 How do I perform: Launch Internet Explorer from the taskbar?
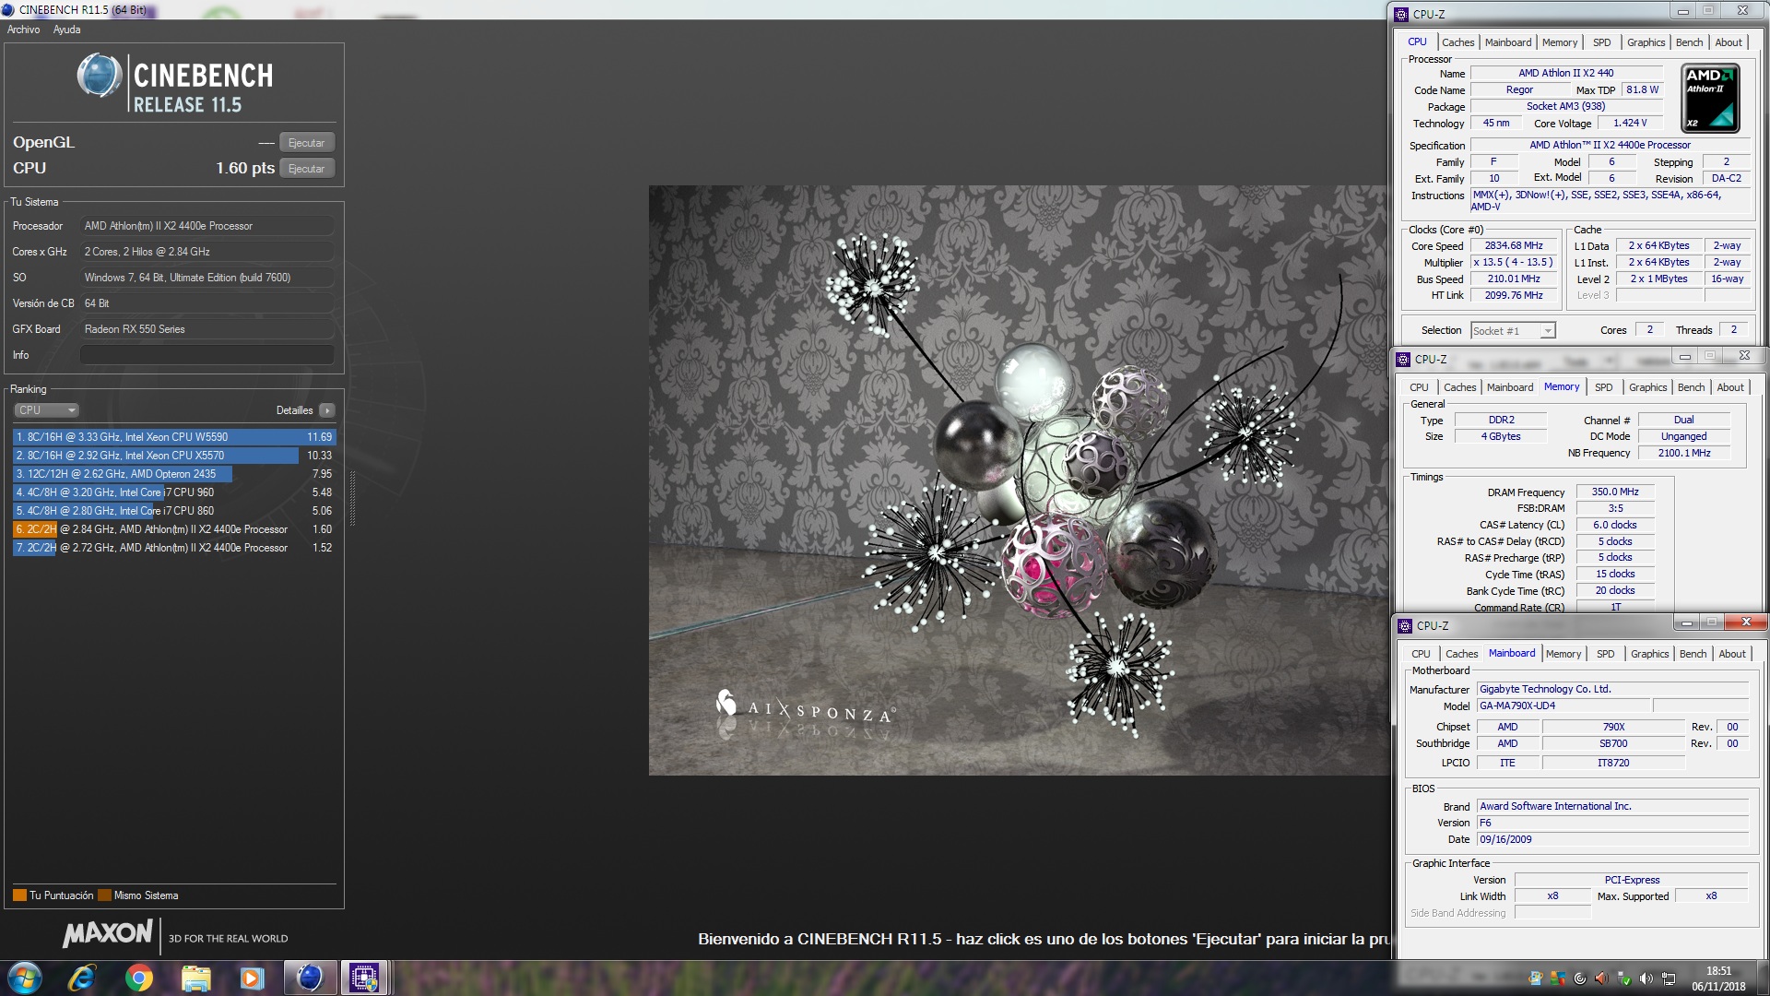(82, 978)
